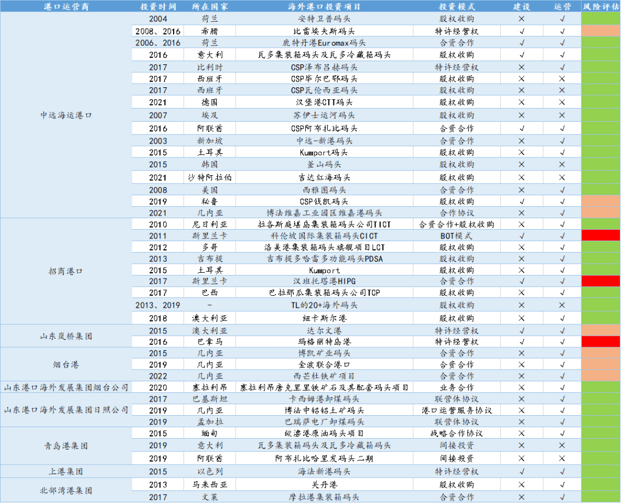Viewport: 621px width, 503px height.
Task: Click the 摩拉港集装箱码头 cell
Action: [x=324, y=497]
